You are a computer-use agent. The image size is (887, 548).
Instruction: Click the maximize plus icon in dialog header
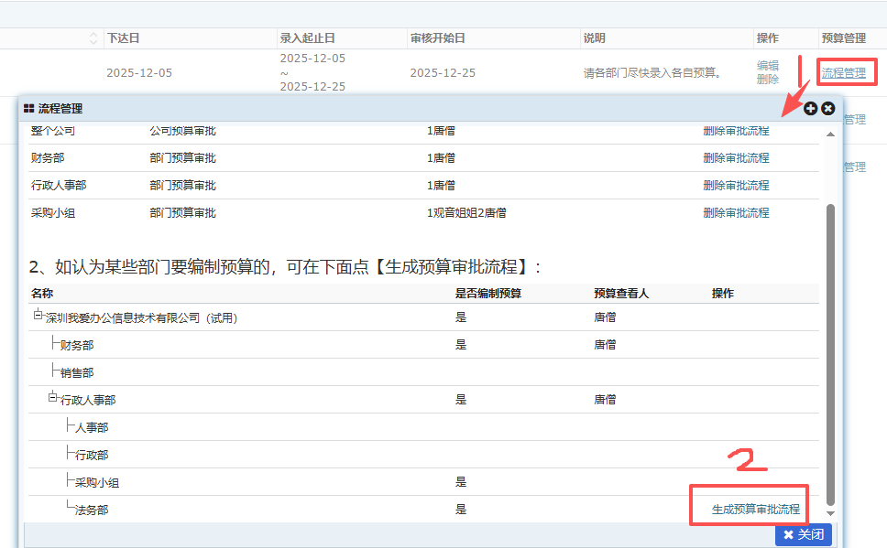point(810,109)
